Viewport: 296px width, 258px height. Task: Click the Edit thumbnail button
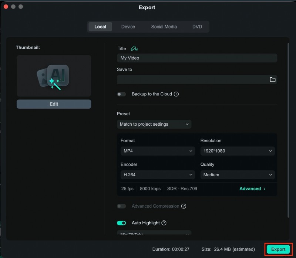tap(54, 104)
